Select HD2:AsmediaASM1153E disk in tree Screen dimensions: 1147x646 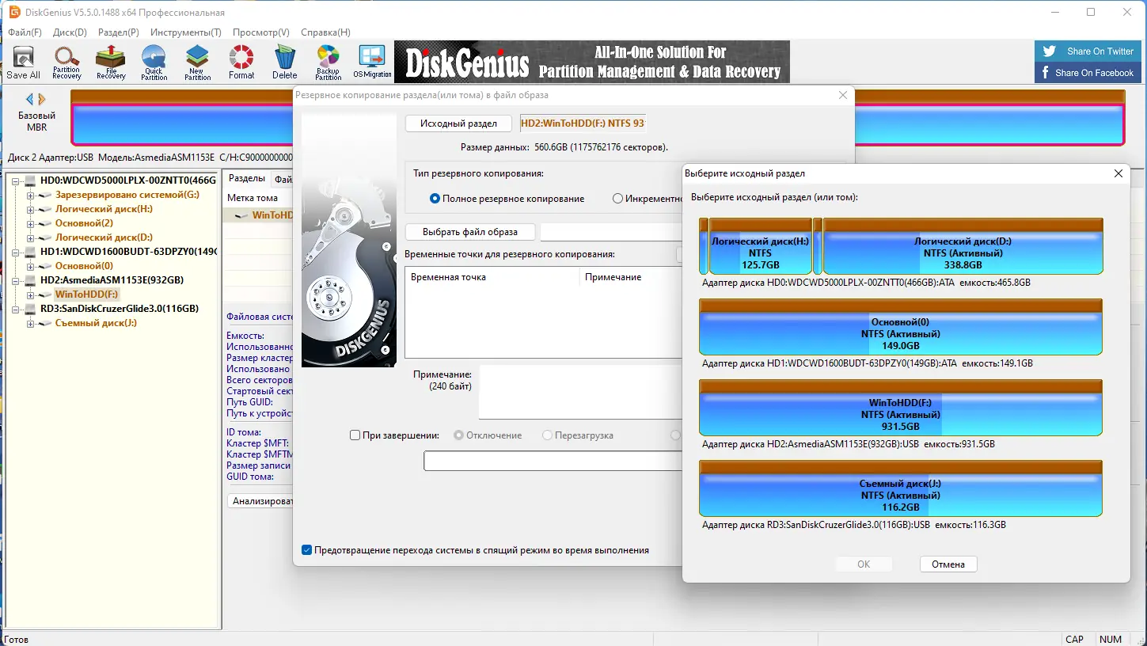(112, 280)
